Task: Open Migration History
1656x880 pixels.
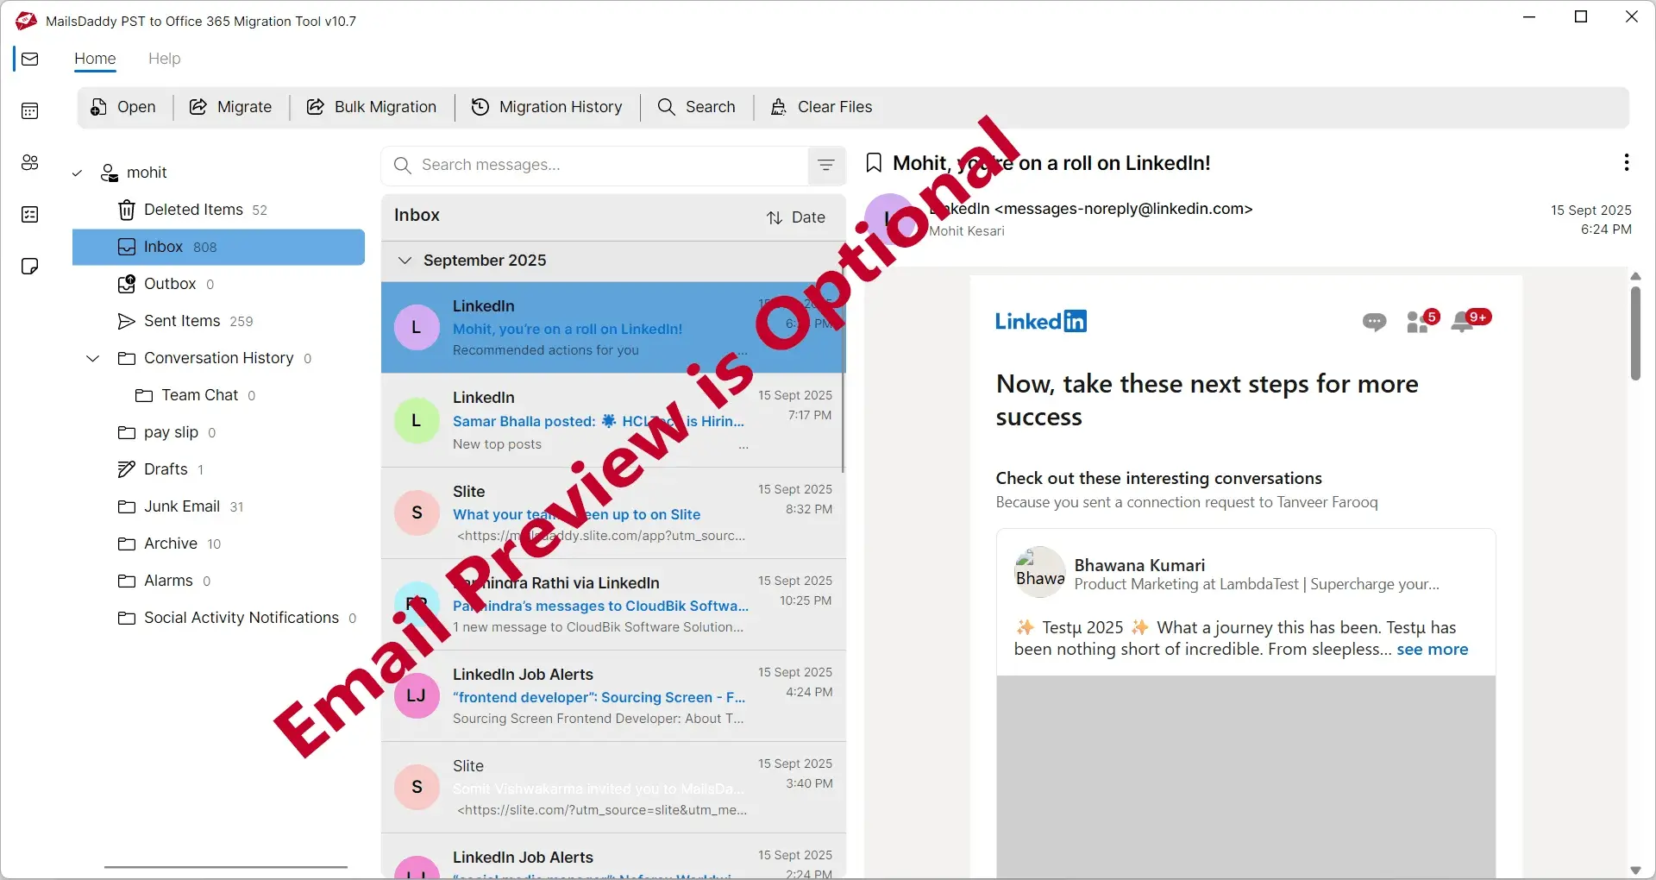Action: click(547, 107)
